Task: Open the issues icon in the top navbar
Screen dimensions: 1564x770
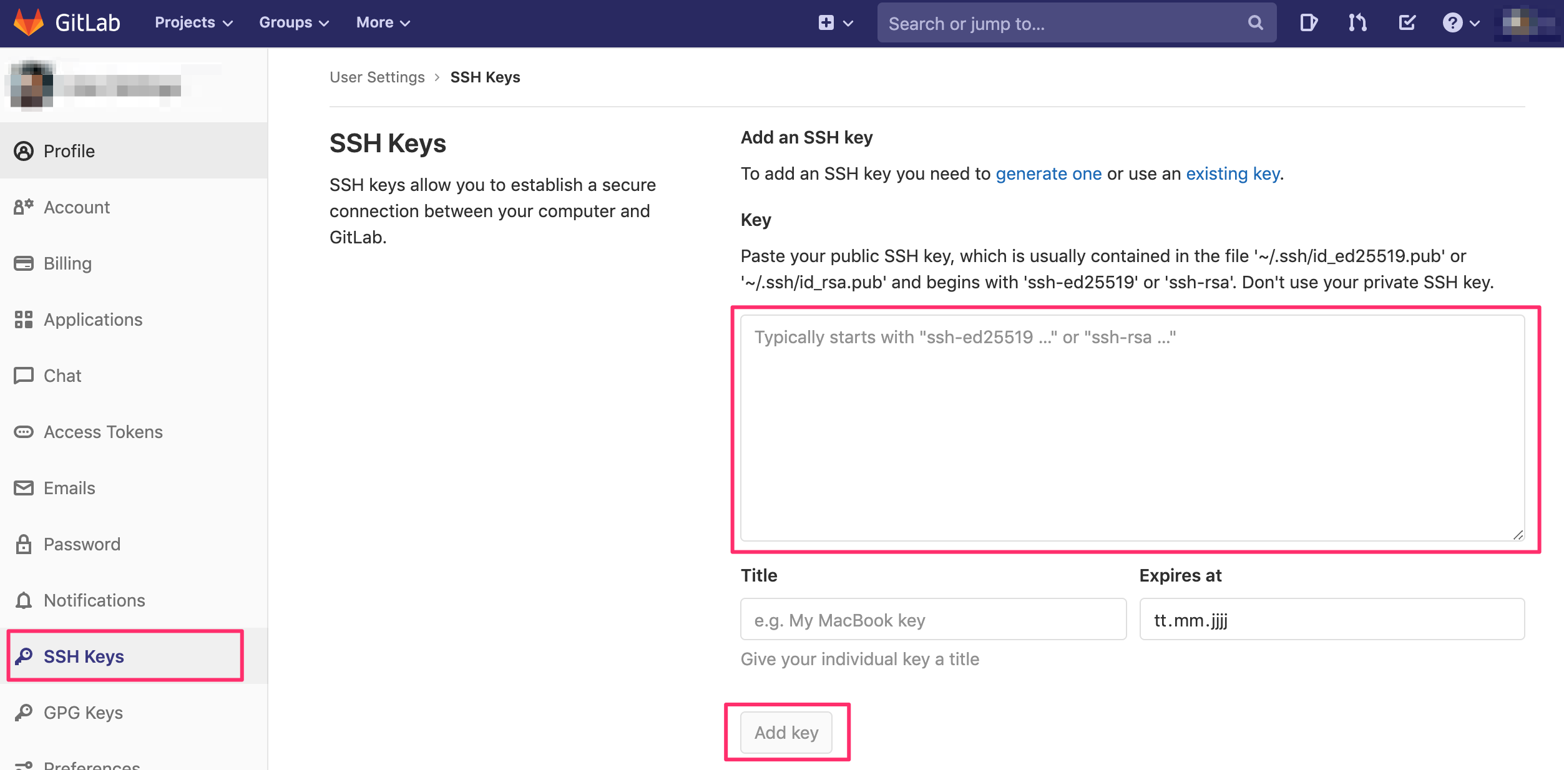Action: click(x=1308, y=23)
